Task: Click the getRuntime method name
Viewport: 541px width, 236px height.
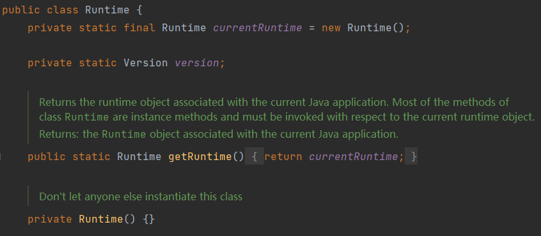Action: [200, 157]
